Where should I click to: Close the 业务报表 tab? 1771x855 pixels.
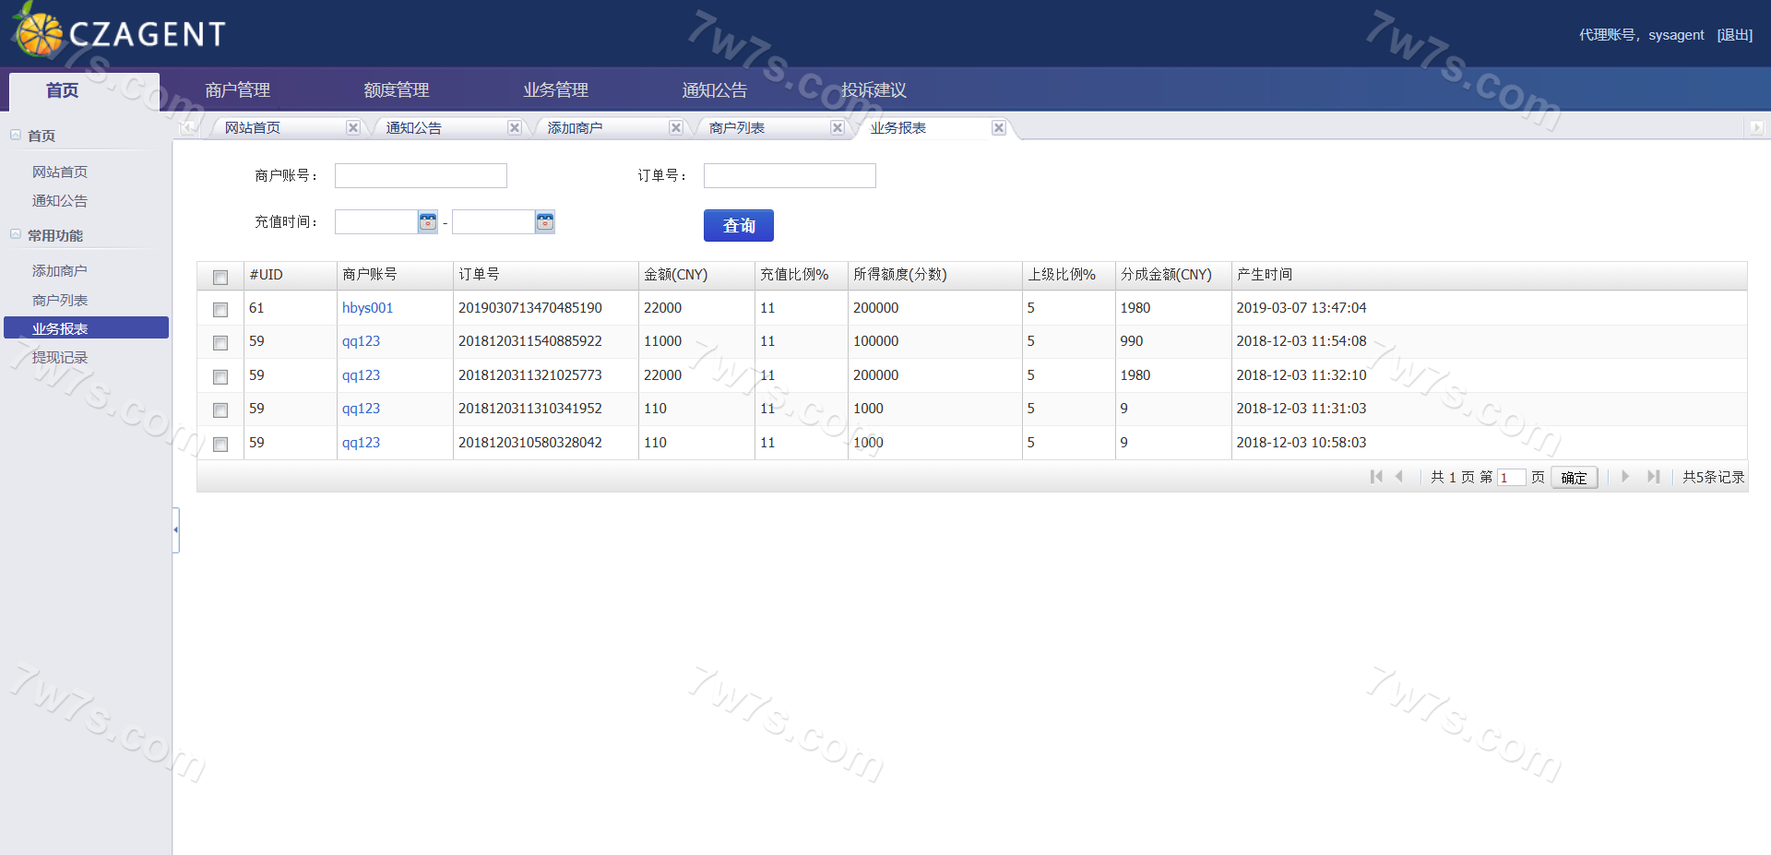(x=998, y=128)
